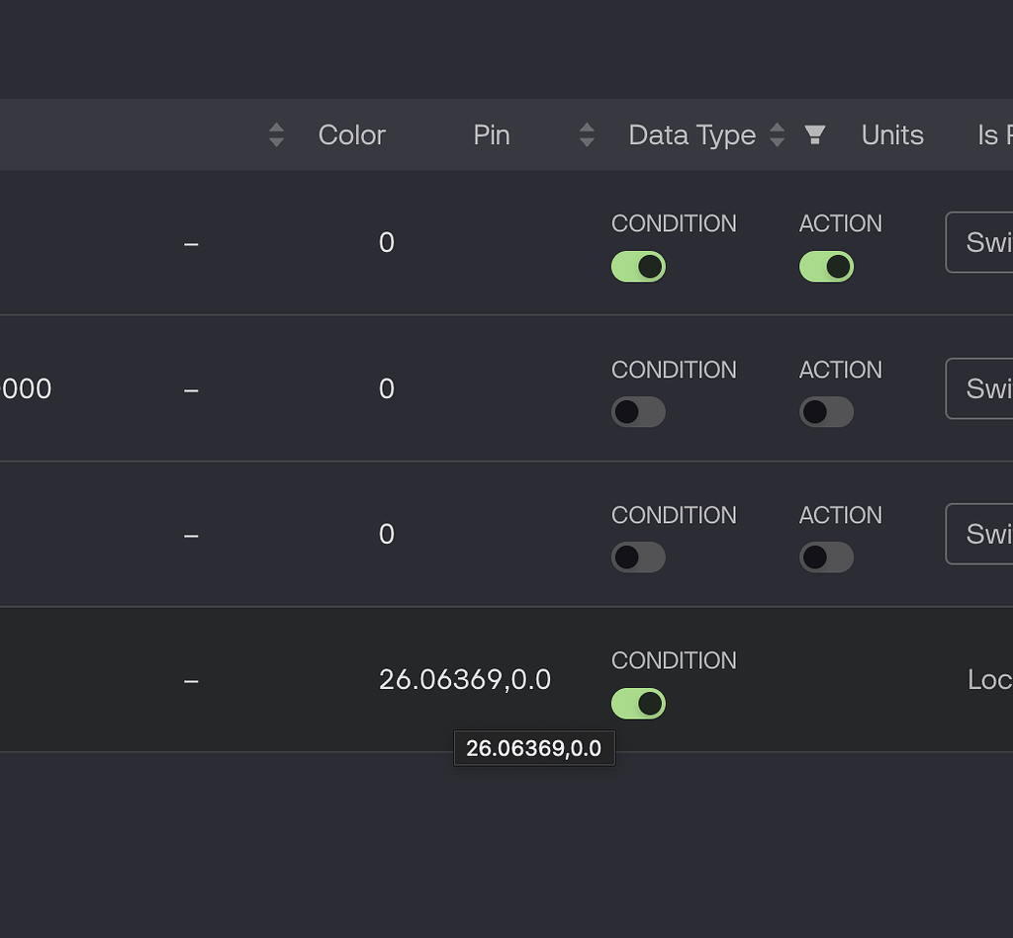Select the Pin value 26.06369,0.0 cell
This screenshot has height=938, width=1013.
pos(465,680)
